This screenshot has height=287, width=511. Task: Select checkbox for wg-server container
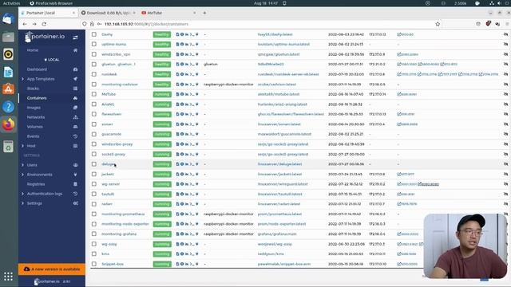tap(94, 184)
